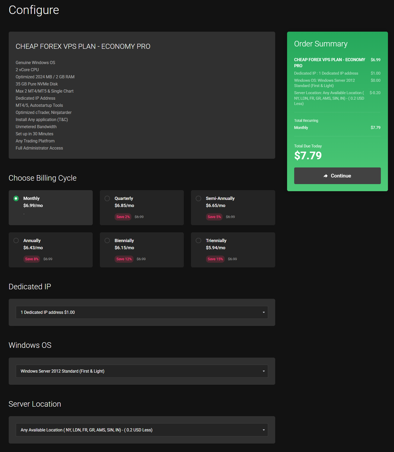
Task: Pick the Triennially billing radio button
Action: coord(199,241)
